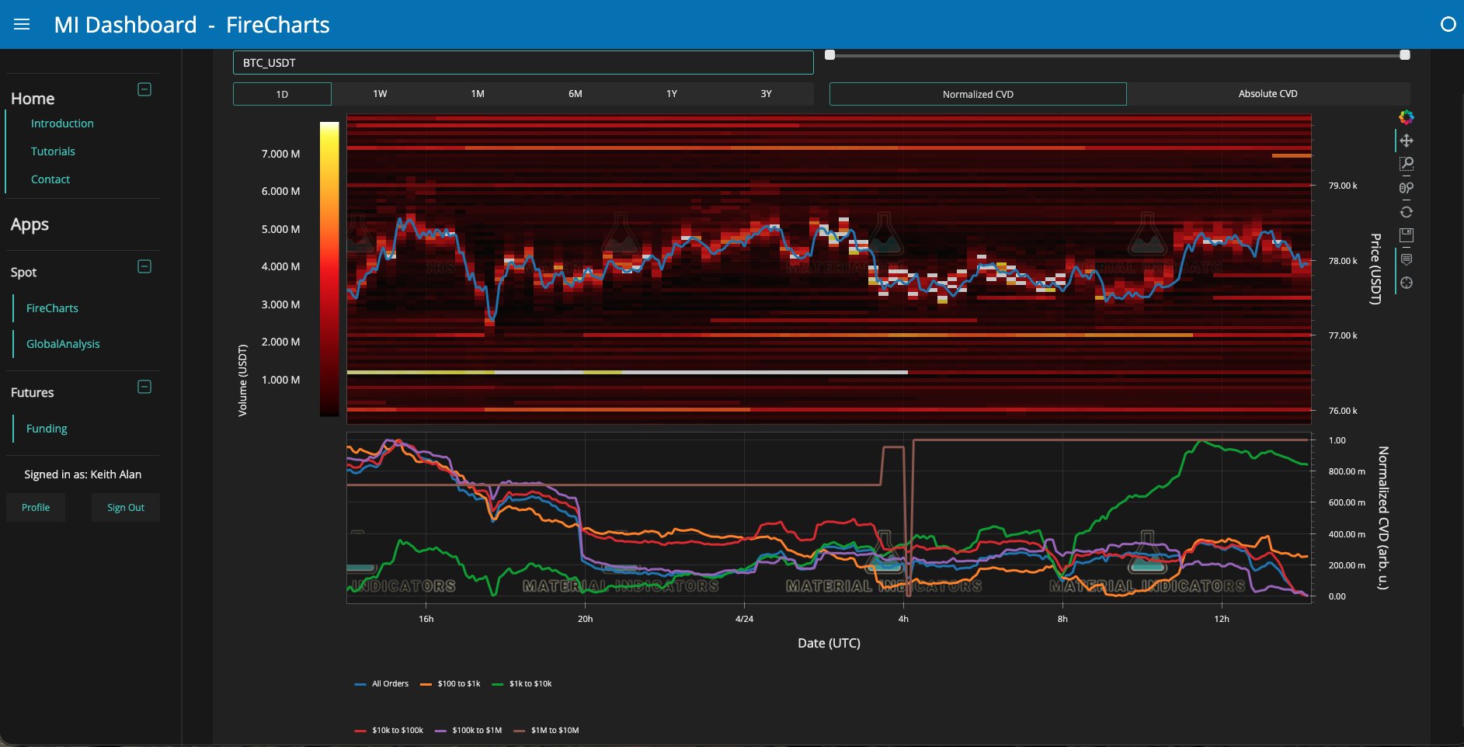Collapse the Home section

tap(144, 89)
